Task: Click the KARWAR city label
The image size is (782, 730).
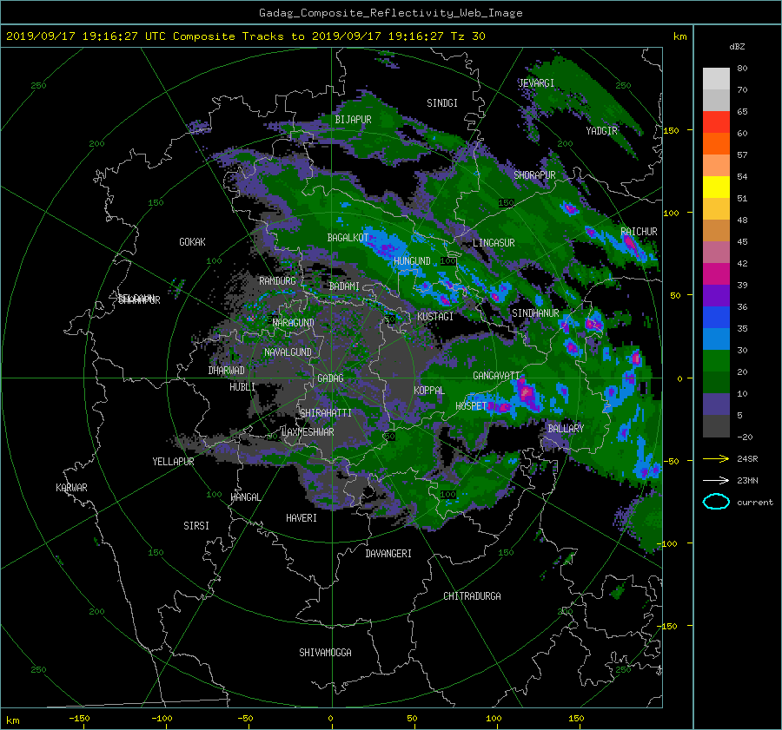Action: tap(71, 488)
